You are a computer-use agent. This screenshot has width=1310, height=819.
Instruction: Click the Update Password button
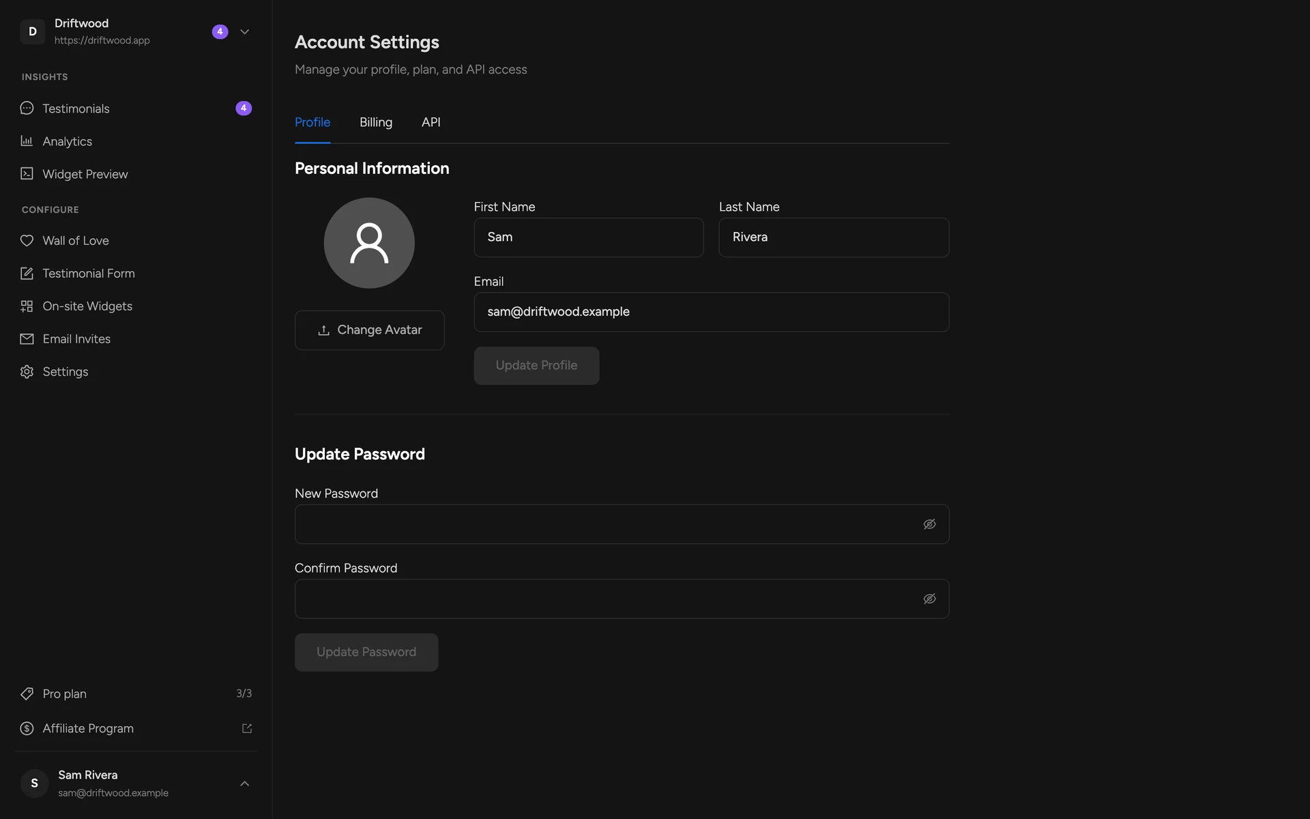[x=366, y=652]
